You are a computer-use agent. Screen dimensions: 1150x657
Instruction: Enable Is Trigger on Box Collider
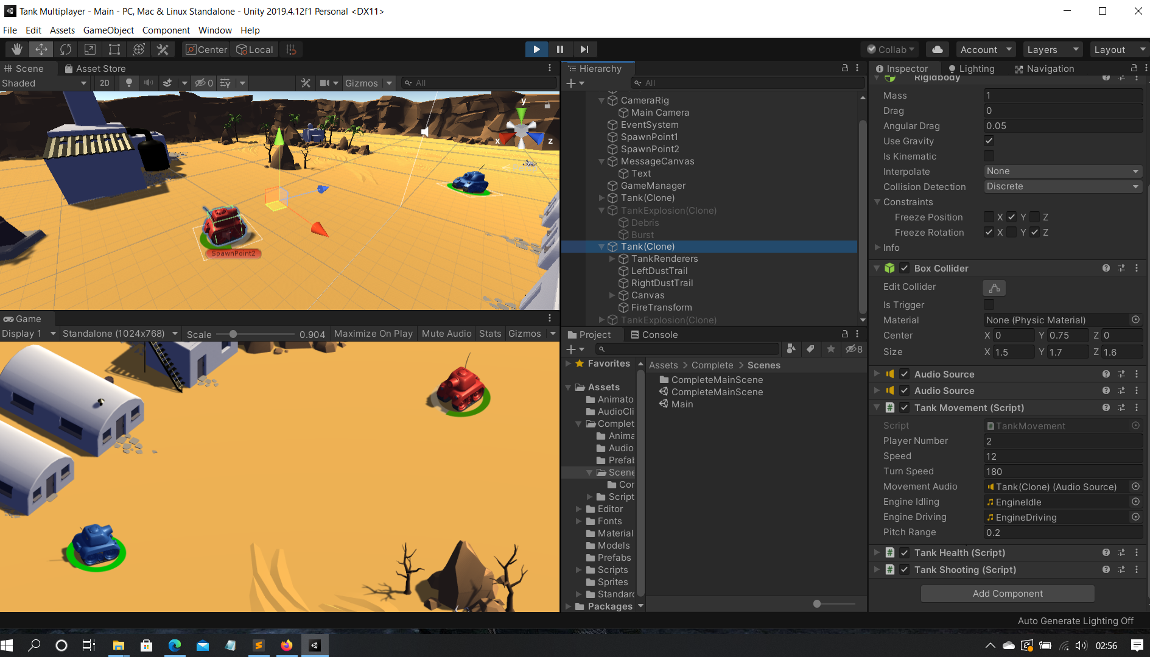[989, 304]
